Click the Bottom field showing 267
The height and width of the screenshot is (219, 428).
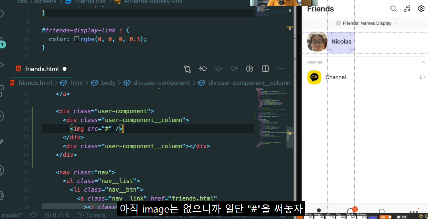(361, 217)
